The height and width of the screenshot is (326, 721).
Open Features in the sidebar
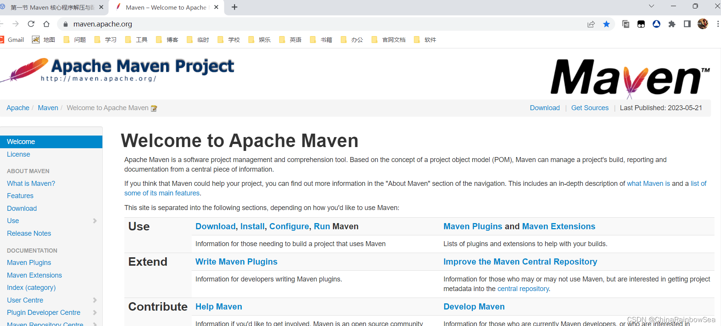click(20, 196)
